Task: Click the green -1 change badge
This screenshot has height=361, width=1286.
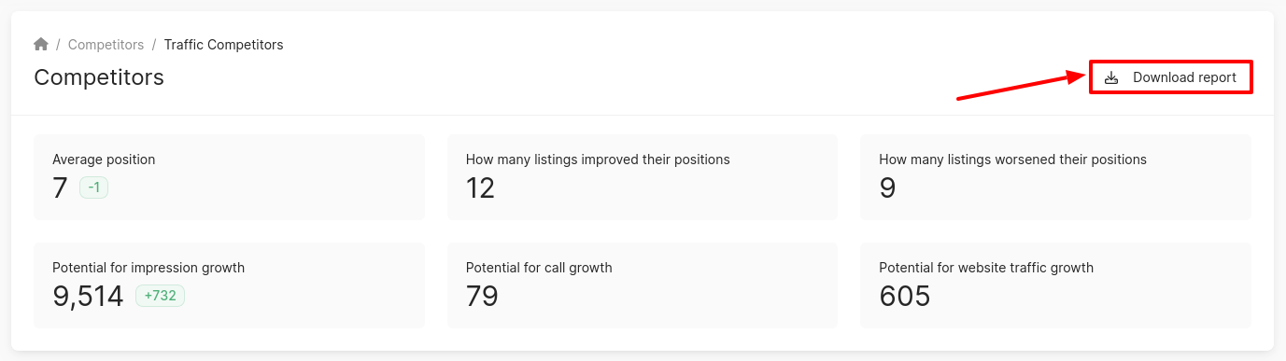Action: click(x=94, y=188)
